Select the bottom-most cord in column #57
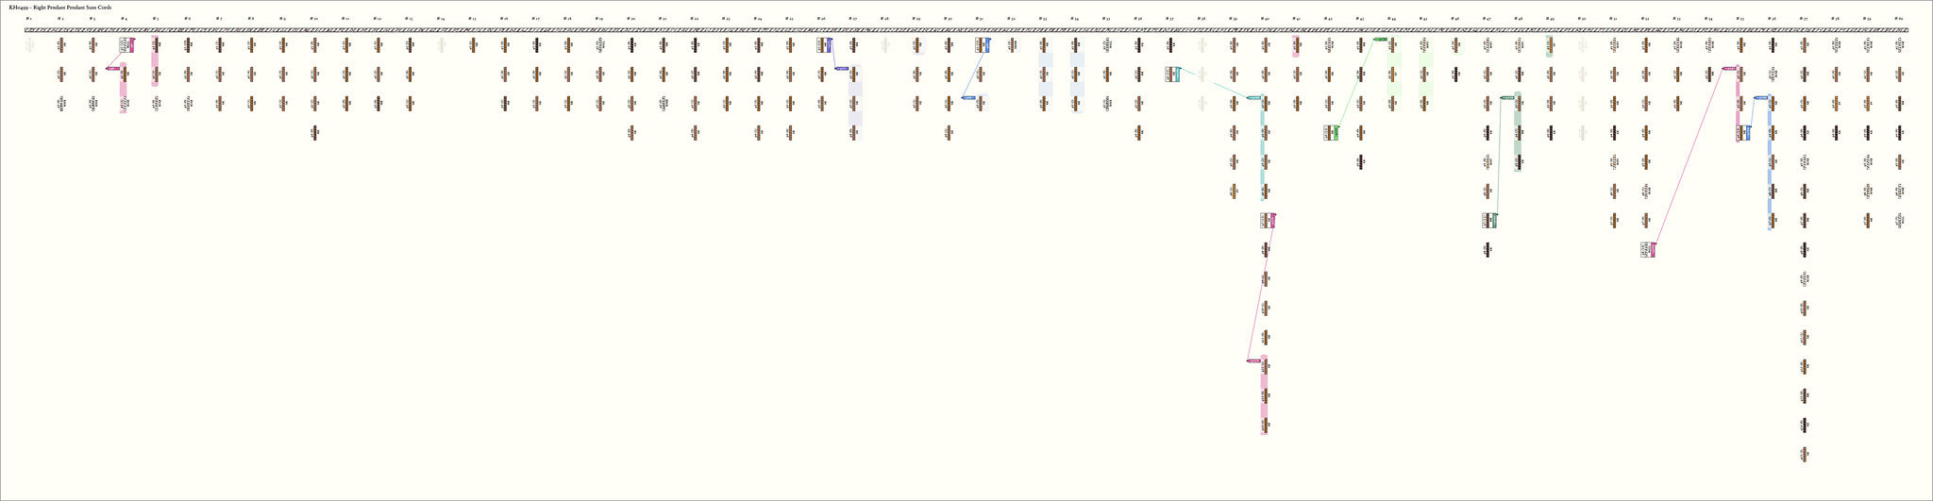This screenshot has height=501, width=1933. pyautogui.click(x=1804, y=454)
